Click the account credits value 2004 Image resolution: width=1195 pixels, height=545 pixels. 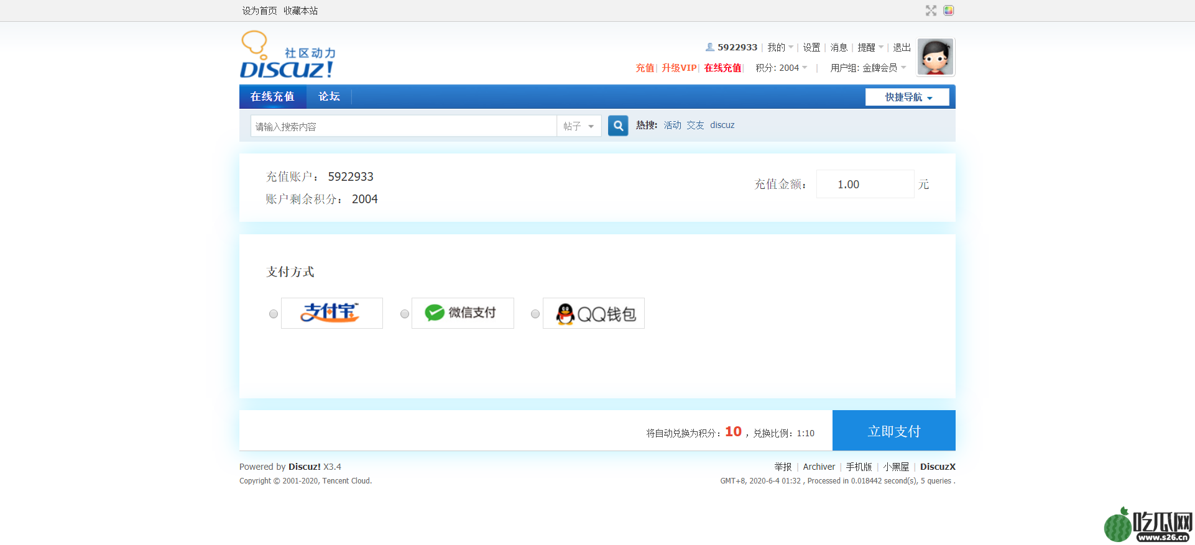point(365,199)
